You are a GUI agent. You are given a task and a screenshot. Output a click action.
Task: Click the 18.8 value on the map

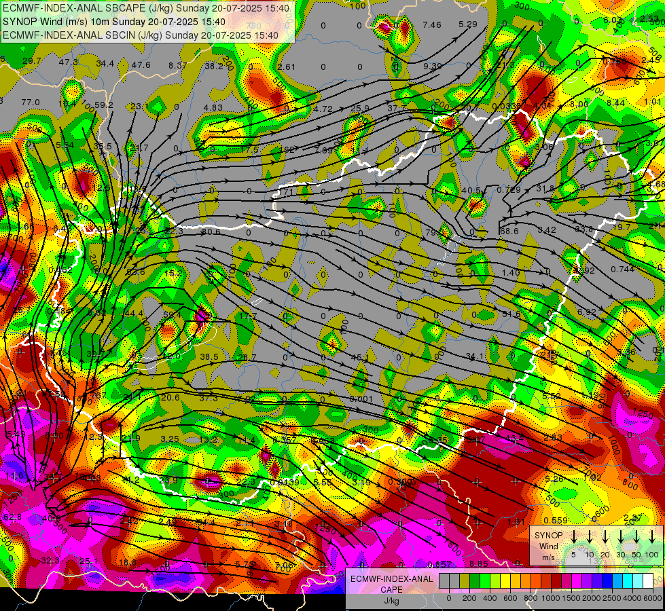[x=127, y=563]
